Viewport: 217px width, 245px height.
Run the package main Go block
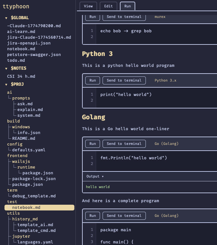(93, 216)
